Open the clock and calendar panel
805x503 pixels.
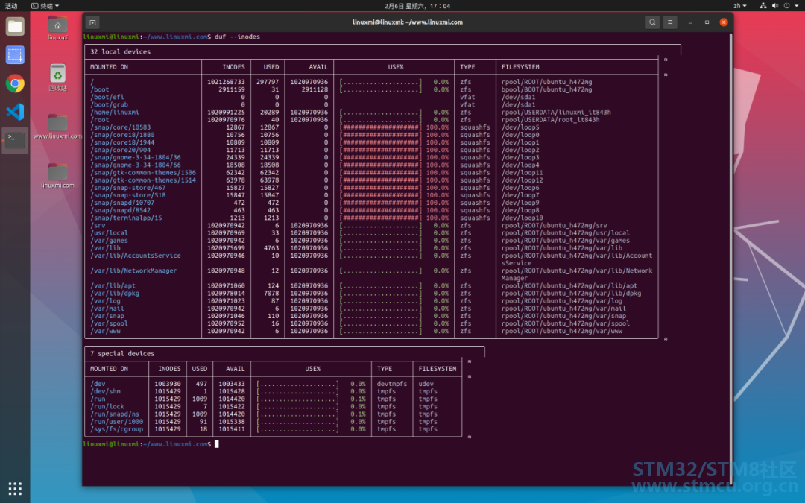[x=417, y=6]
